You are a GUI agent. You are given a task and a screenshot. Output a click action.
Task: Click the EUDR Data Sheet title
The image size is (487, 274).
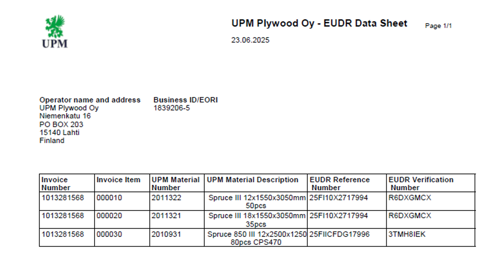319,23
